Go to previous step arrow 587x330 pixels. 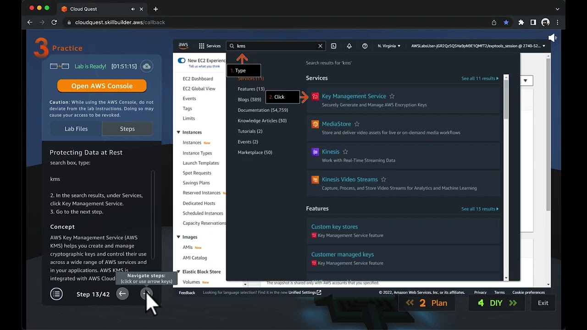pos(122,294)
